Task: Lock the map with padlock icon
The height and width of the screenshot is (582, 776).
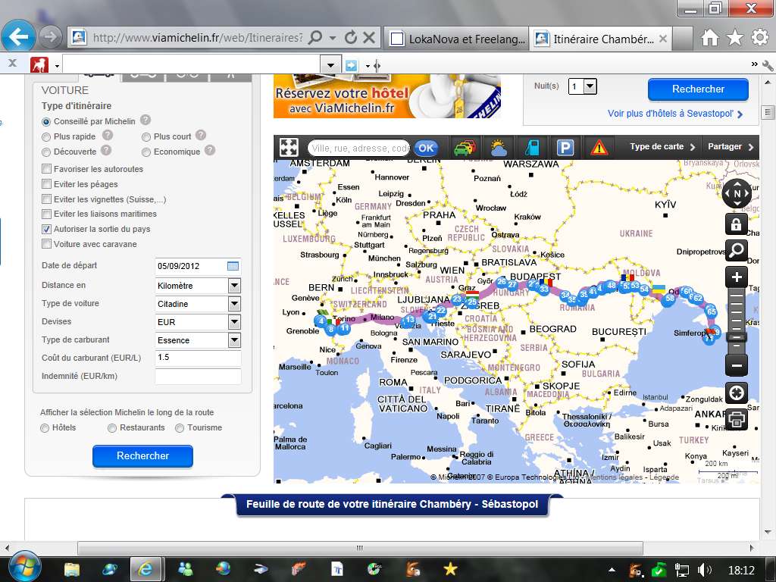Action: pos(737,224)
